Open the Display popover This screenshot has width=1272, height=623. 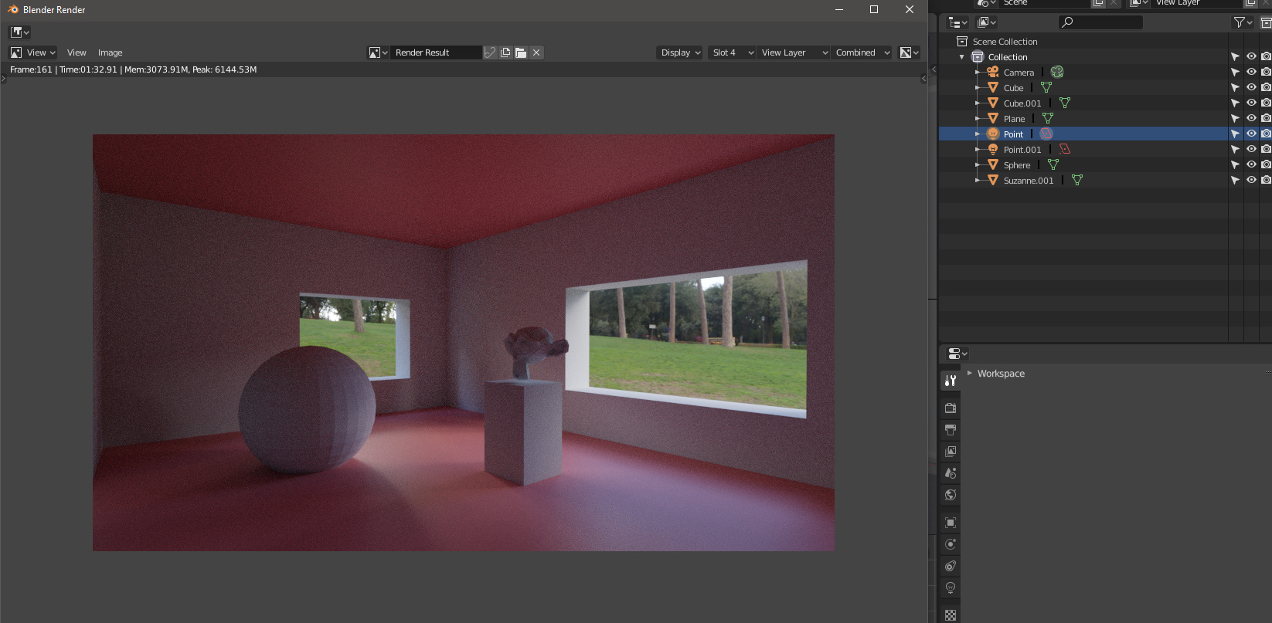click(x=680, y=52)
